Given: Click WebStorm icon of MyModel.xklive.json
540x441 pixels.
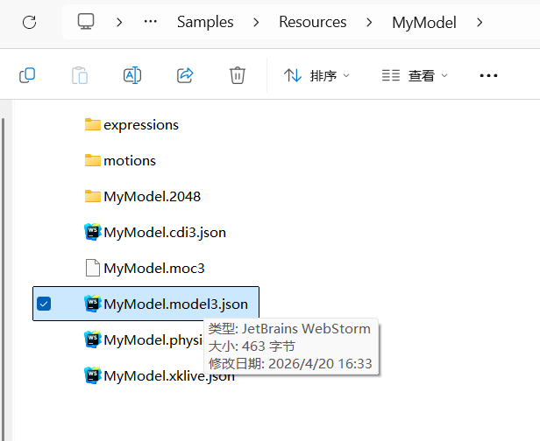Looking at the screenshot, I should pos(93,375).
